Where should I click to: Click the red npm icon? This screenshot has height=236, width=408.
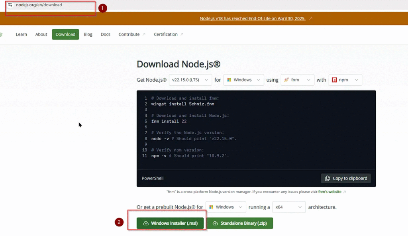click(334, 80)
